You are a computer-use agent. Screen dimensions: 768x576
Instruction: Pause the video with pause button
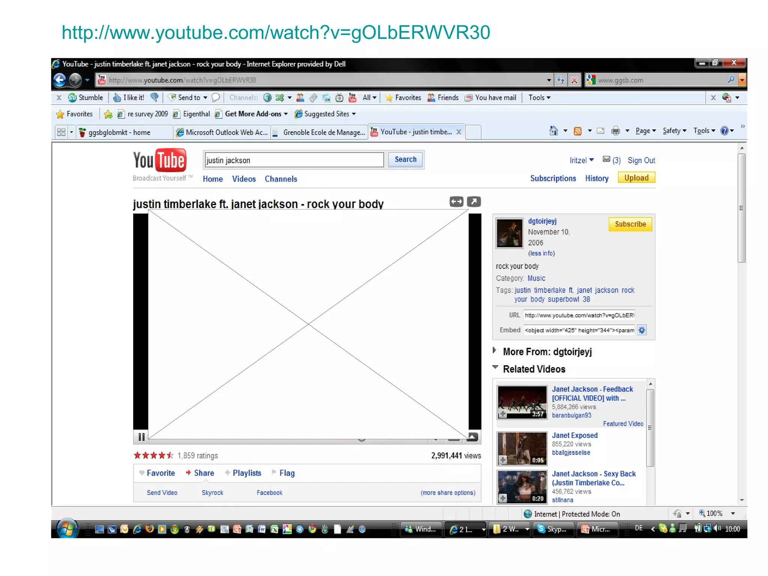(141, 437)
